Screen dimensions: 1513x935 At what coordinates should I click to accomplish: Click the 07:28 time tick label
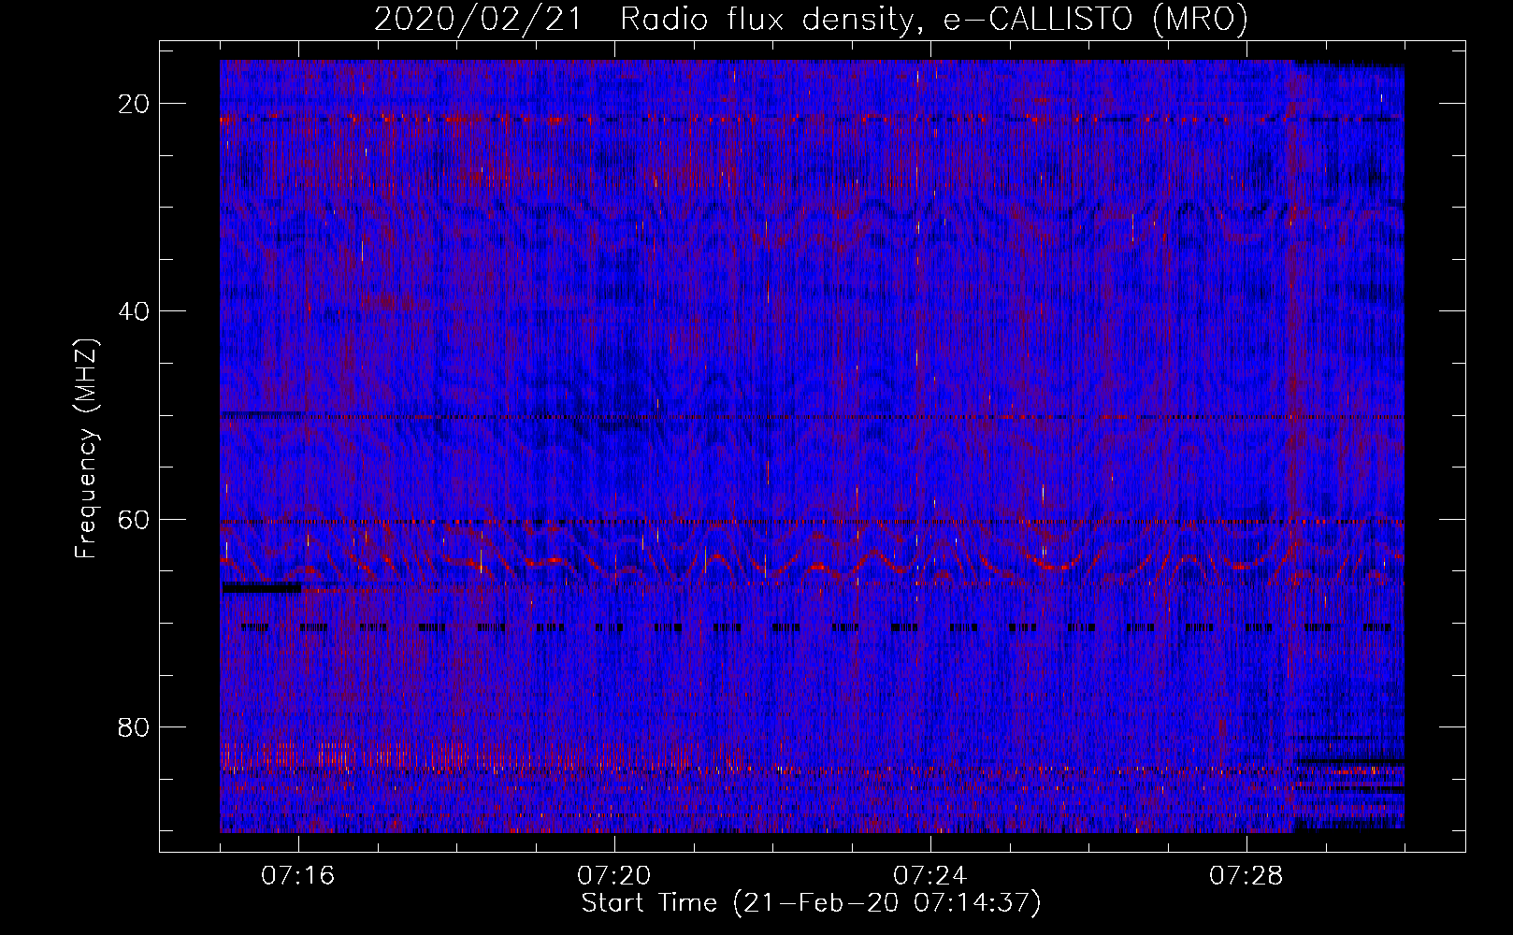(x=1246, y=876)
